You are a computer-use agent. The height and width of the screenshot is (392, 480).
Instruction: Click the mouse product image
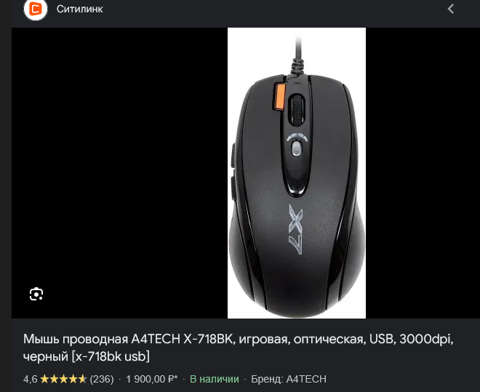tap(296, 173)
